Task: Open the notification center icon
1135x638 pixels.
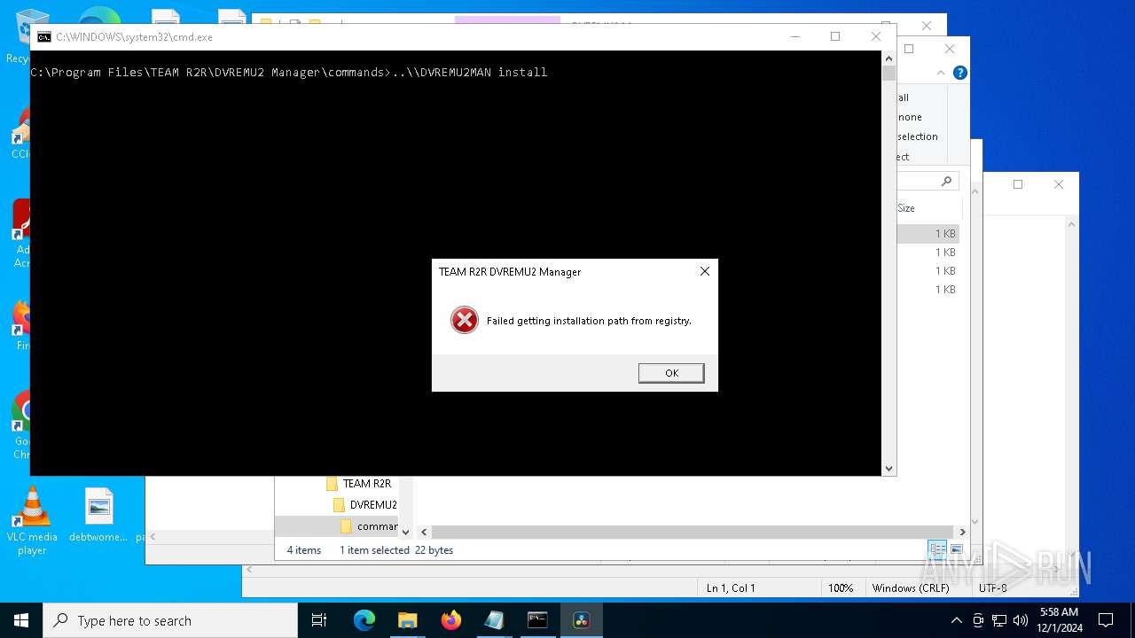Action: click(x=1106, y=620)
